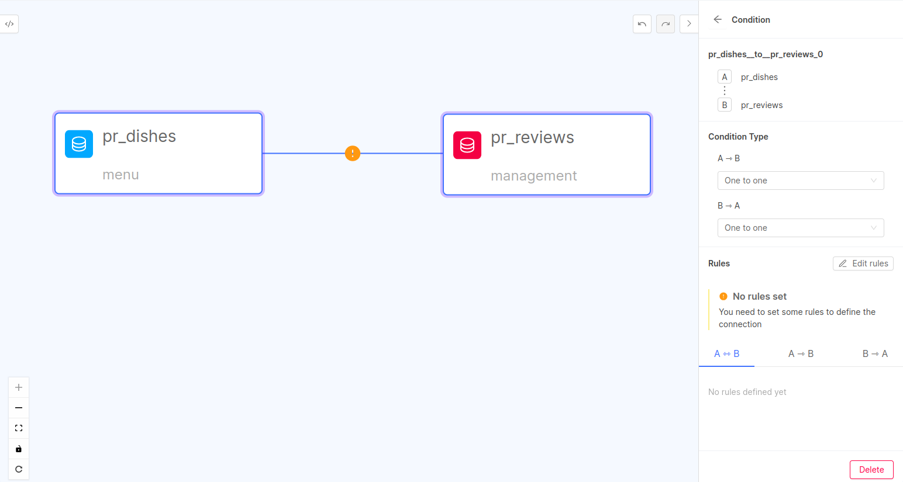Toggle the canvas lock
903x482 pixels.
[19, 449]
